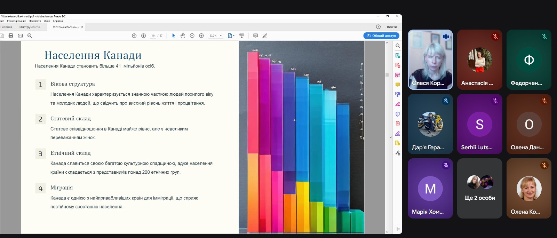This screenshot has width=557, height=238.
Task: Open the Редактирование menu
Action: click(x=16, y=21)
